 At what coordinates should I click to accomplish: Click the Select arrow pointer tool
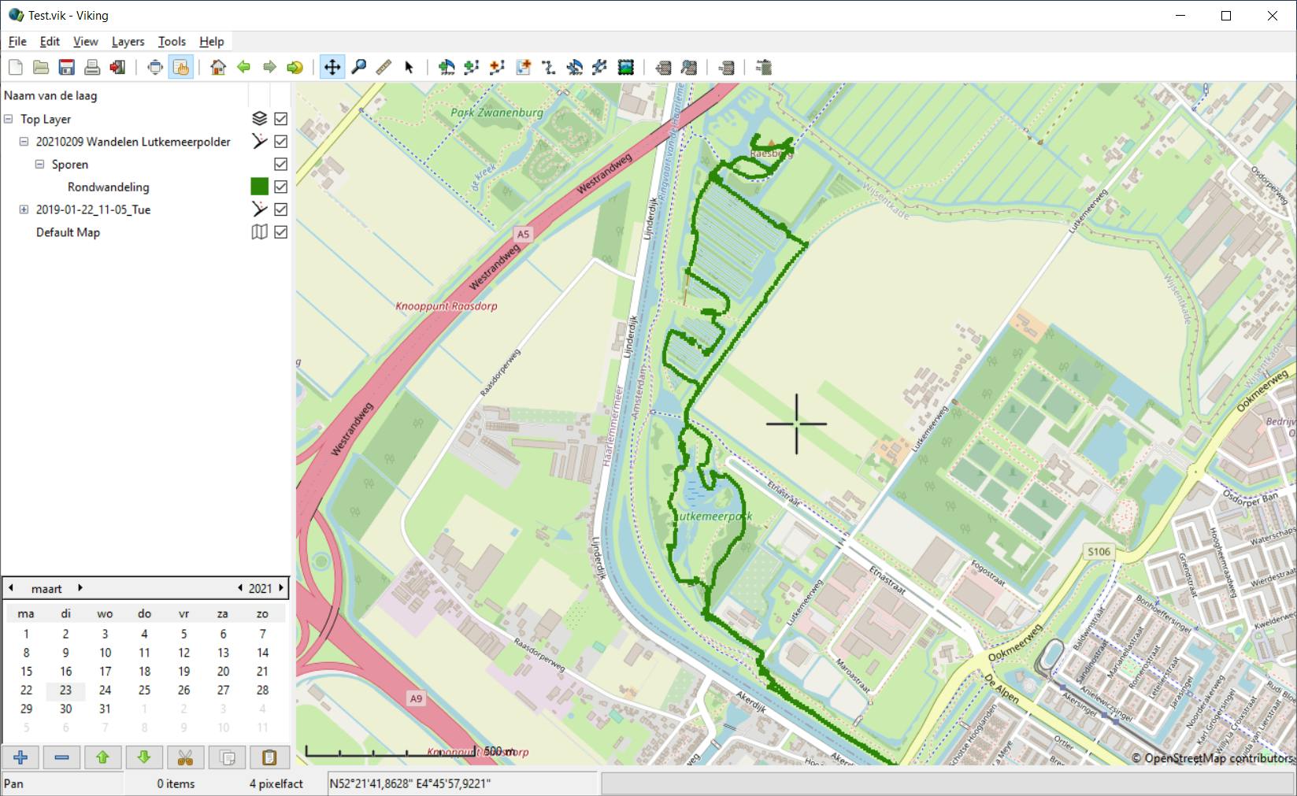(x=409, y=68)
